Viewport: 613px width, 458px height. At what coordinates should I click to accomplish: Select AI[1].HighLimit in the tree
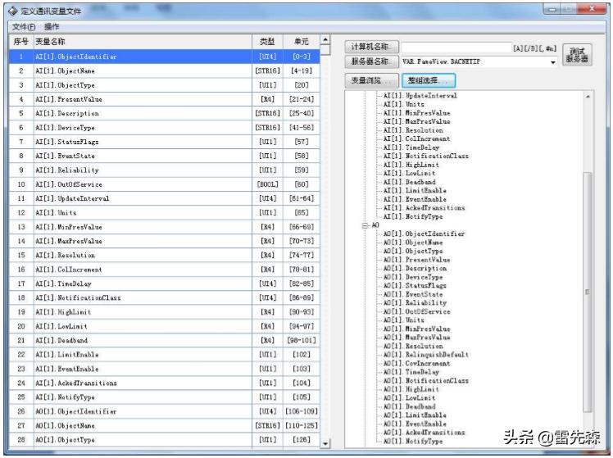point(411,165)
